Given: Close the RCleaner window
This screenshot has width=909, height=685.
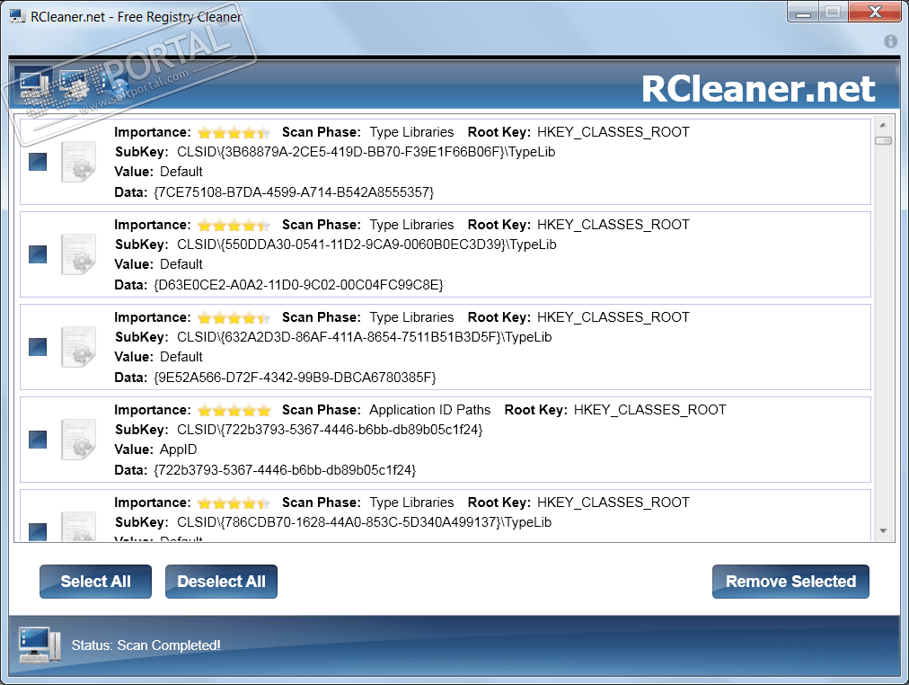Looking at the screenshot, I should [x=876, y=13].
